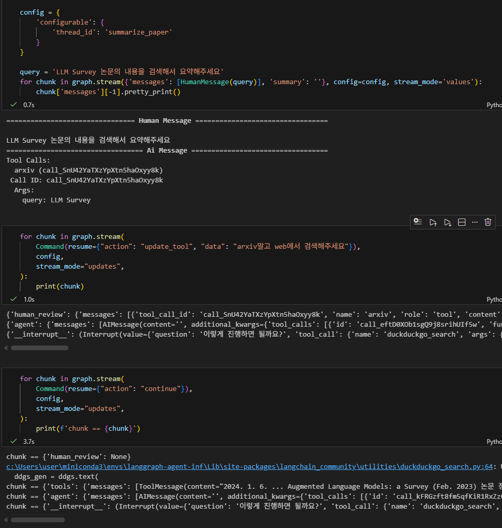Click the horizontal scrollbar under update_tool output
Screen dimensions: 502x528
pyautogui.click(x=38, y=348)
